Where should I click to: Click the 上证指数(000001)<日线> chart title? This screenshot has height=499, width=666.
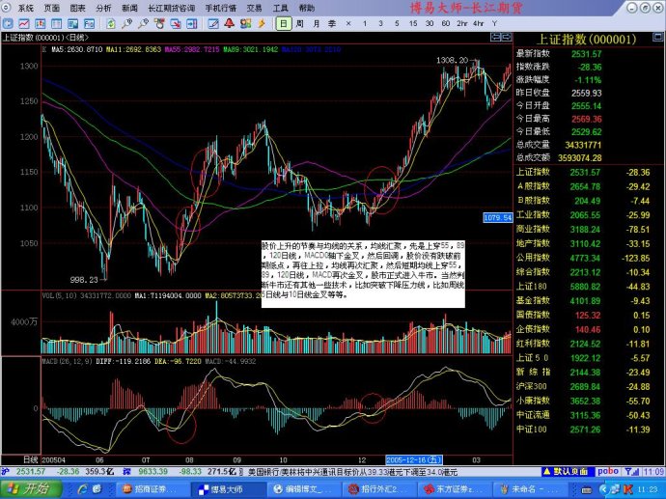(x=44, y=38)
